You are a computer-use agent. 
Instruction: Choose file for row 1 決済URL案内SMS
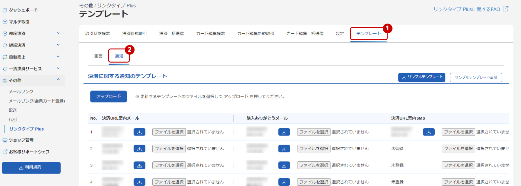pos(458,132)
